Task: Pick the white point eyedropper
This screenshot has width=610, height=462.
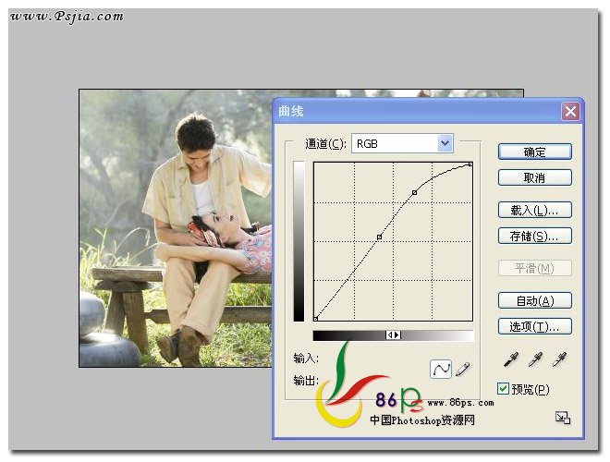Action: pos(559,359)
